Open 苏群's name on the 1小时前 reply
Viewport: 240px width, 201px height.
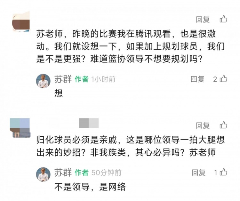[x=63, y=79]
